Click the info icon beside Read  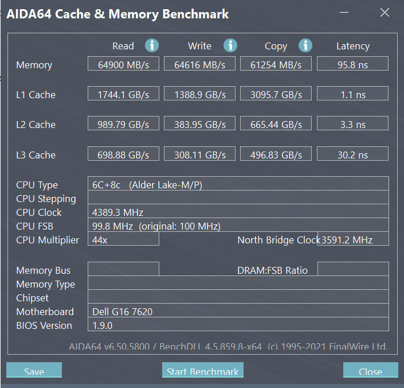coord(152,46)
